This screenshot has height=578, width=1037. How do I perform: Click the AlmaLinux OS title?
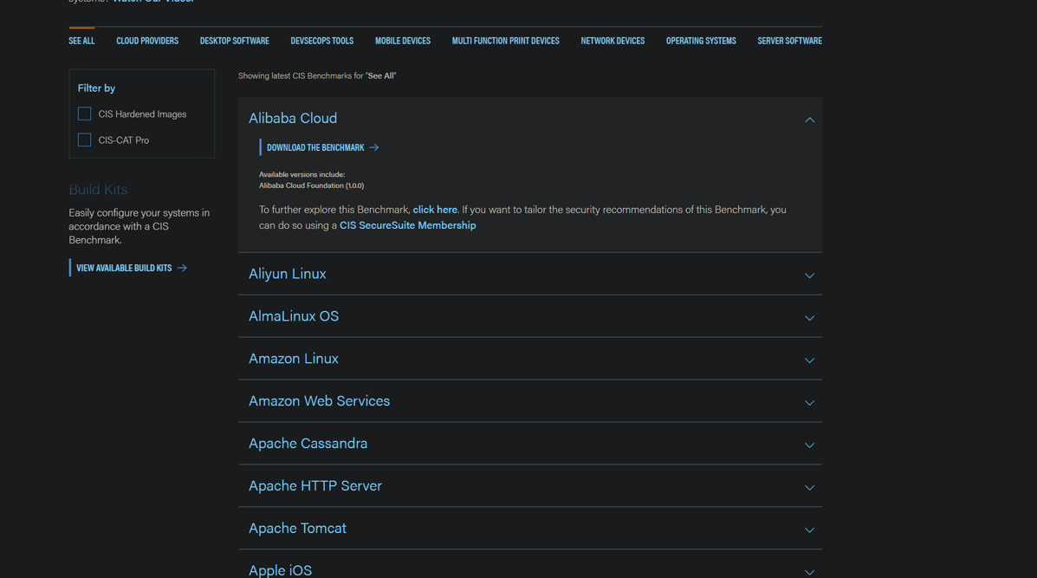point(294,316)
